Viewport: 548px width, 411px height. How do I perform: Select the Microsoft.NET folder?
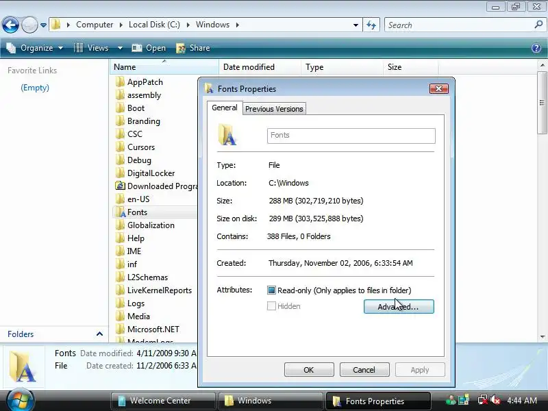point(153,329)
